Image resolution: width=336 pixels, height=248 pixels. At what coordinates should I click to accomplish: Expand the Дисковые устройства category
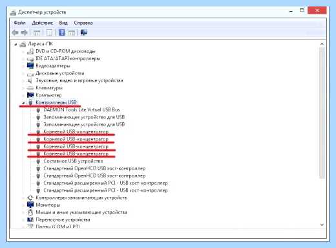coord(23,73)
